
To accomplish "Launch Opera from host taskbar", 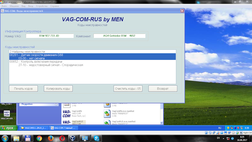I will pyautogui.click(x=62, y=138).
